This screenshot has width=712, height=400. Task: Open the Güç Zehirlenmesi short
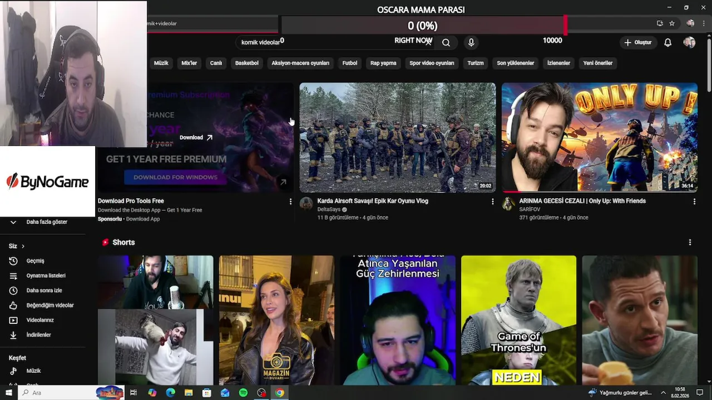pyautogui.click(x=398, y=320)
